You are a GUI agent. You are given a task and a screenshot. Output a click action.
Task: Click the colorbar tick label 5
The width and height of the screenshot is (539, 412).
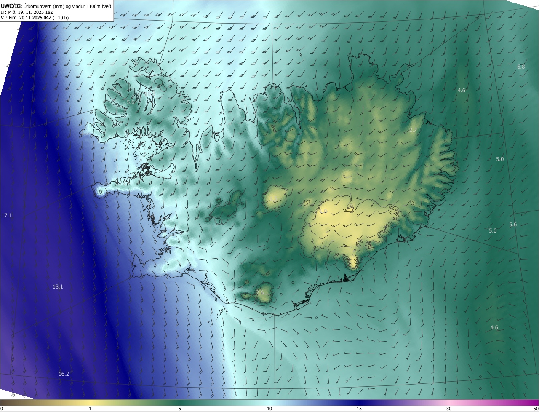(x=180, y=409)
